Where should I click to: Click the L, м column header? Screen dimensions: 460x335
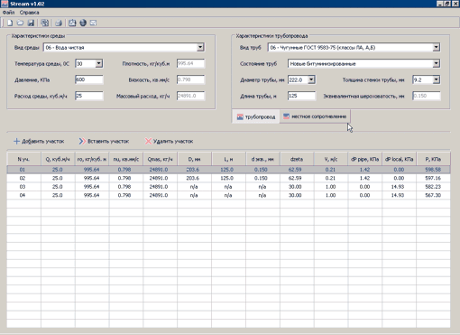pos(228,159)
